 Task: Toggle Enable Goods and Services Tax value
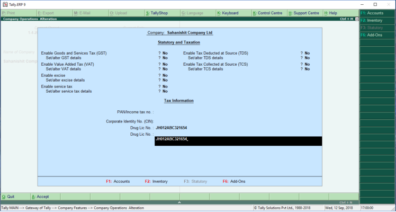[165, 54]
